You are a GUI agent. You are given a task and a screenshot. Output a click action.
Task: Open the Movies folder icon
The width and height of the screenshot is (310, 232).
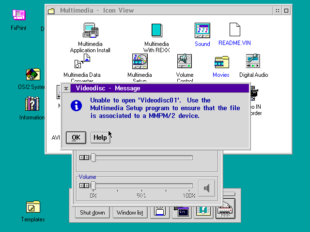(x=222, y=62)
